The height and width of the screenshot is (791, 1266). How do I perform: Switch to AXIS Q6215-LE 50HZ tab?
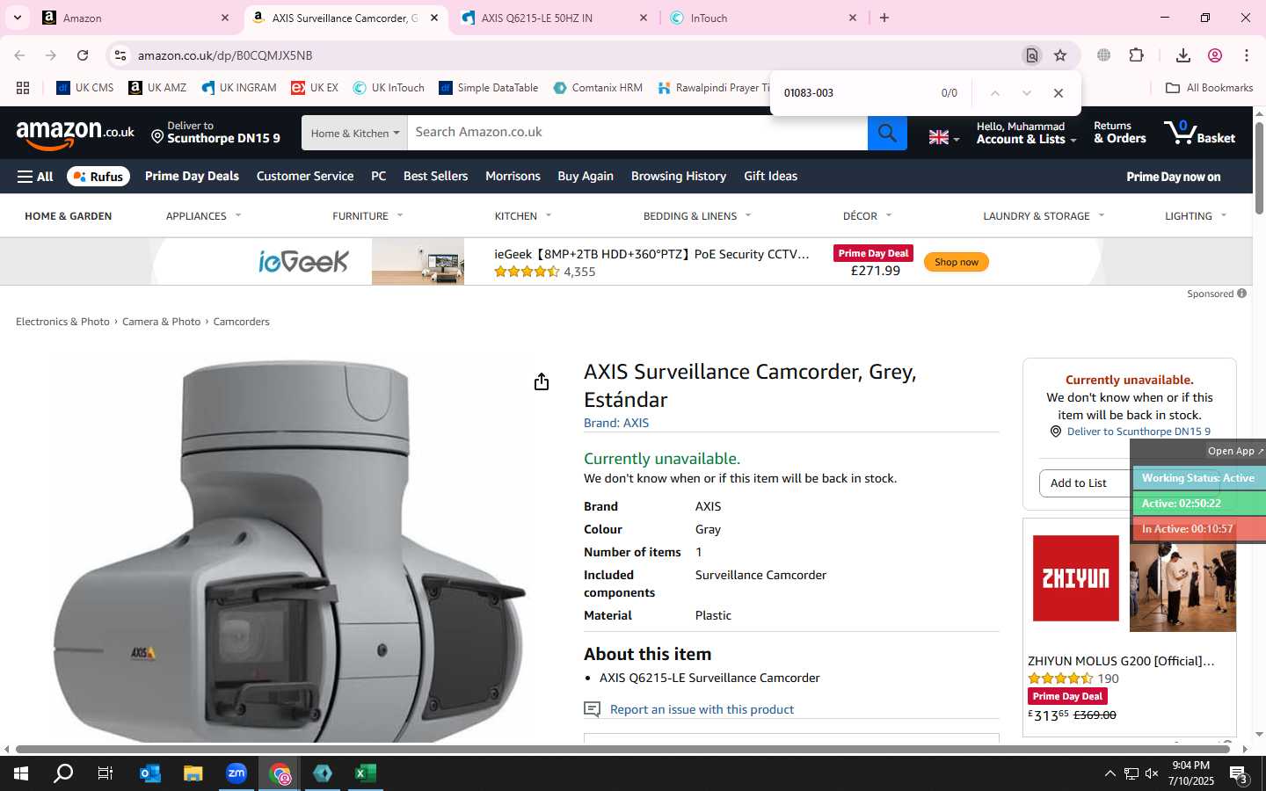click(554, 18)
